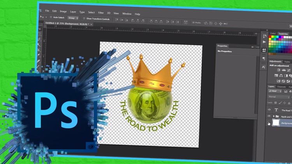Screen dimensions: 292x164
Task: Click the Properties panel icon in dock
Action: click(264, 50)
